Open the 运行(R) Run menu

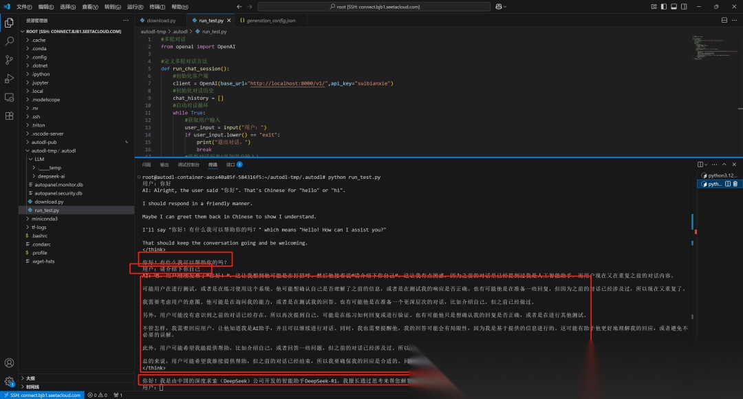(135, 7)
